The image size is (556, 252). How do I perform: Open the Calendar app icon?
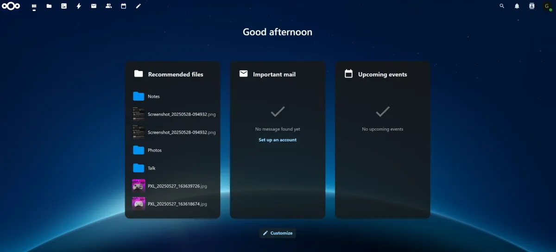123,6
